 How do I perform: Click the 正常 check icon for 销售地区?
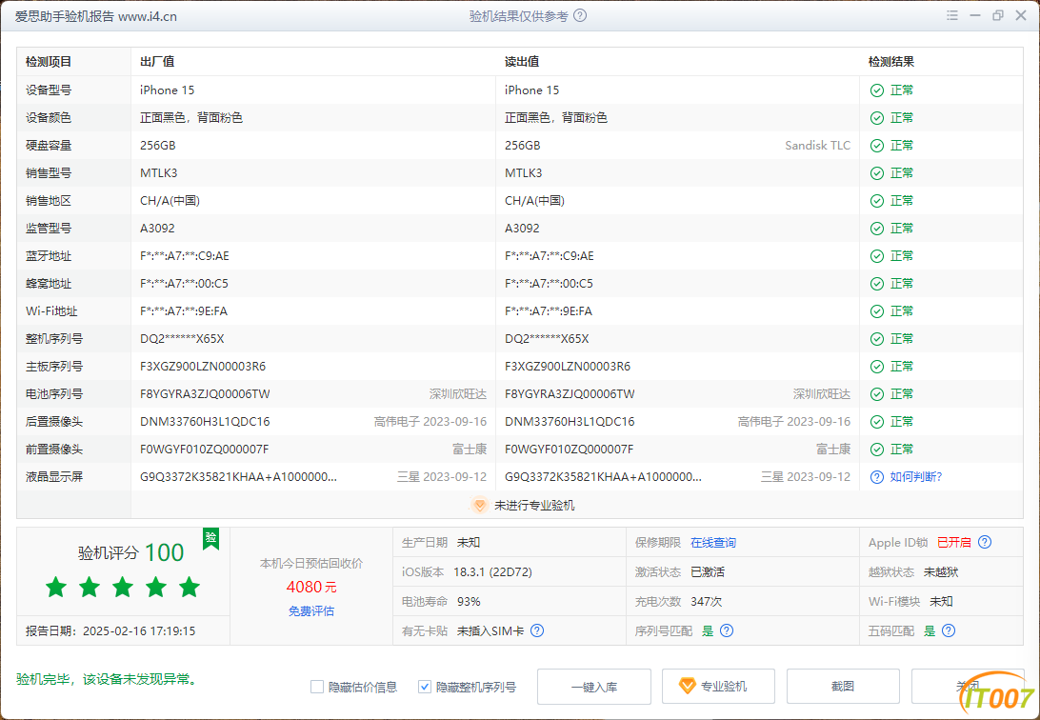[x=877, y=201]
